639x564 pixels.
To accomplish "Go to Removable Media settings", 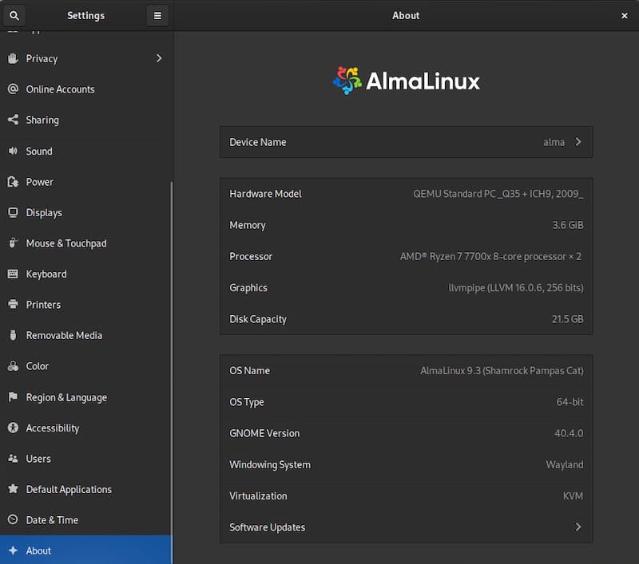I will [85, 335].
